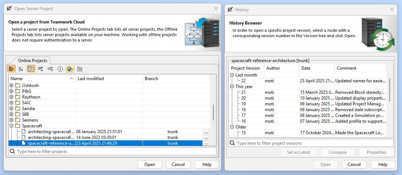Toggle the hide empty categories icon
Image resolution: width=402 pixels, height=175 pixels.
tap(31, 69)
